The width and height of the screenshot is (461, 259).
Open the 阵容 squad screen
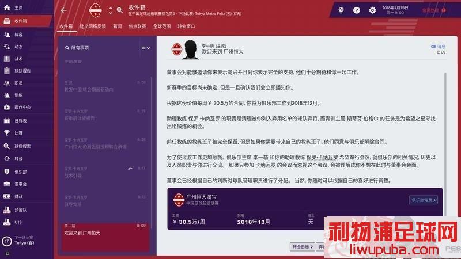18,35
